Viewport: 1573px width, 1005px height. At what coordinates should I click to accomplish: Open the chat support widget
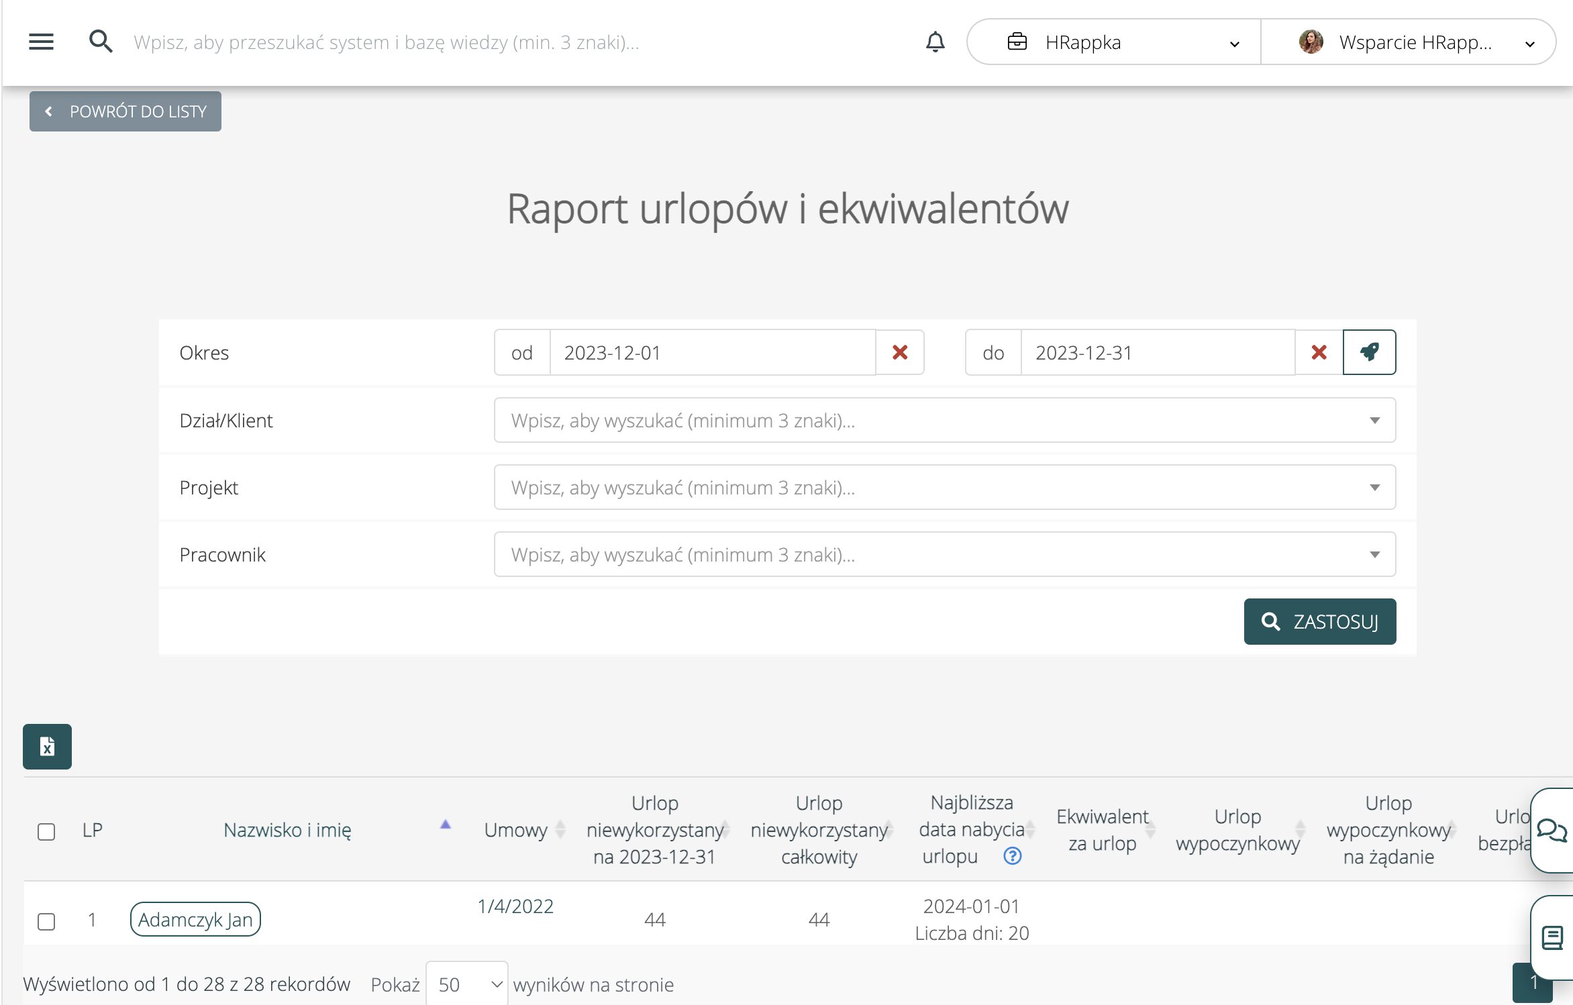tap(1552, 830)
